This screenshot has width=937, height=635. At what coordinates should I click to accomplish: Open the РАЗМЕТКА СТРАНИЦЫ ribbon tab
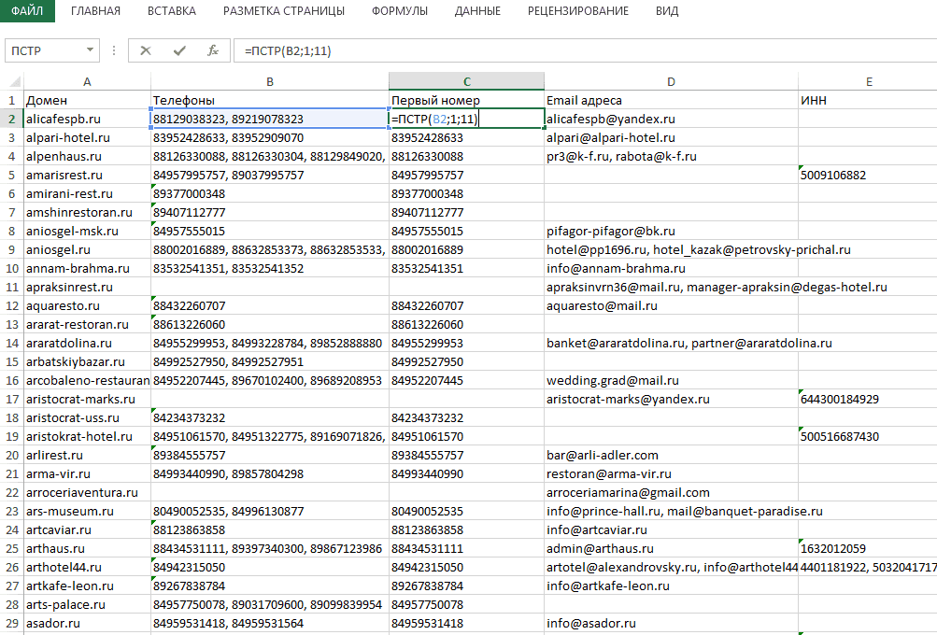(284, 11)
